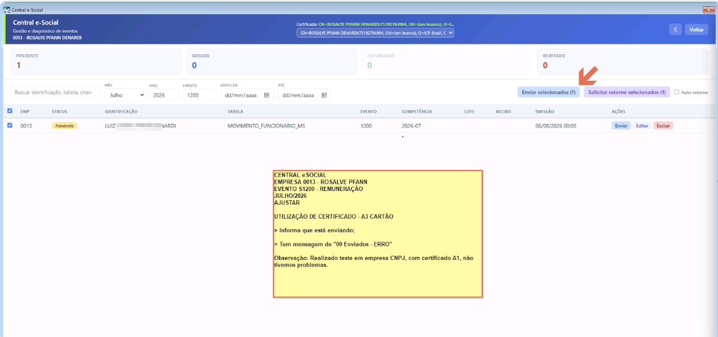Toggle select-all checkbox in table header
The image size is (718, 337).
(10, 111)
